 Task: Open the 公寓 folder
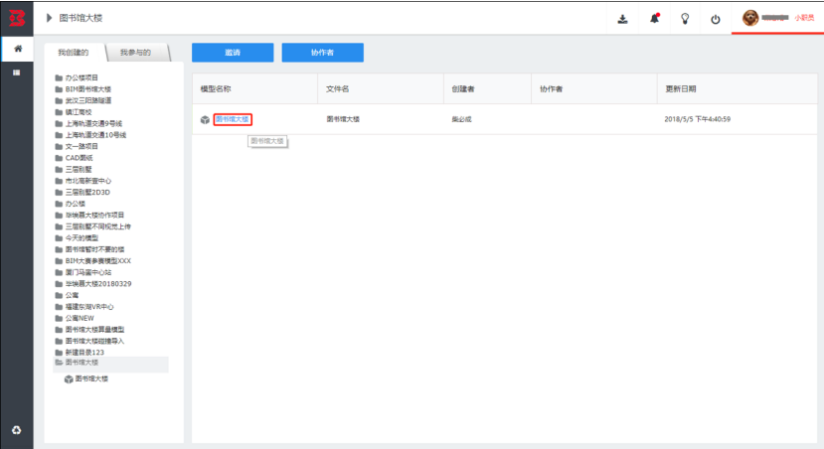click(72, 295)
